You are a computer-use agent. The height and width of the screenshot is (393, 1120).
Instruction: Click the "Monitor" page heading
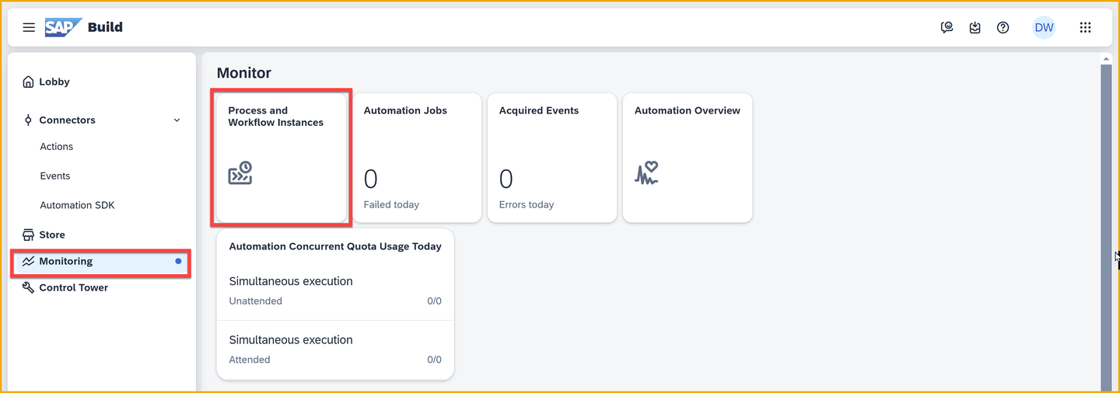point(244,73)
